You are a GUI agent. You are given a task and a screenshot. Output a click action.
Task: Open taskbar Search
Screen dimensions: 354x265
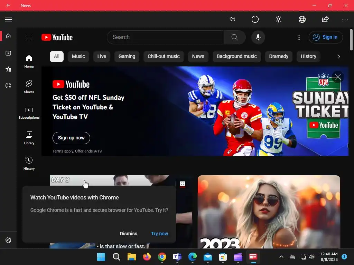coord(116,257)
